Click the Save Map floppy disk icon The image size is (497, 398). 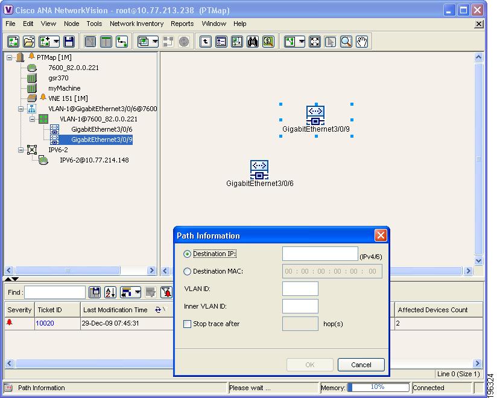[69, 42]
